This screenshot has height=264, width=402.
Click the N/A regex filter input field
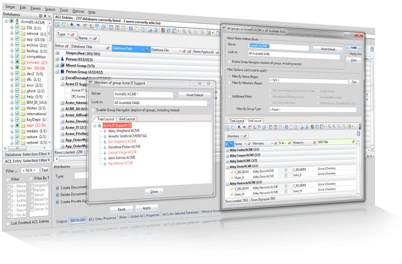pyautogui.click(x=308, y=81)
